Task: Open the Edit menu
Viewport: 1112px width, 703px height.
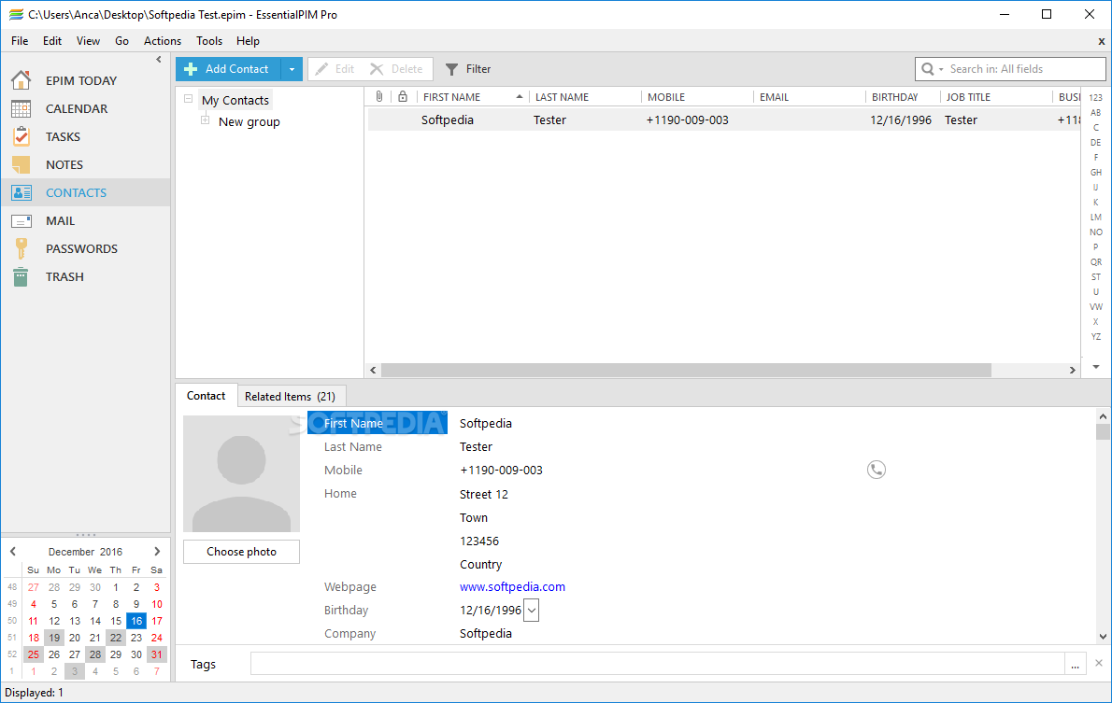Action: point(52,41)
